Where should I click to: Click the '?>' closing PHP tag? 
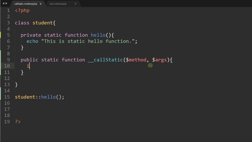18,122
